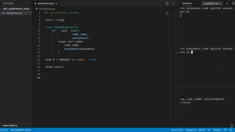This screenshot has height=132, width=235.
Task: Click '/my_node_19997_1612474466375' terminal output
Action: 202,99
